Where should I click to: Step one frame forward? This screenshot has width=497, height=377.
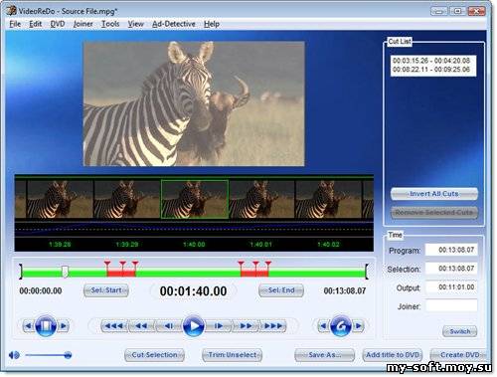coord(218,326)
